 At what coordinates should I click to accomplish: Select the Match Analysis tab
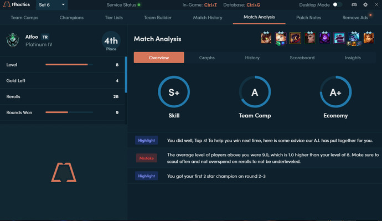(259, 17)
